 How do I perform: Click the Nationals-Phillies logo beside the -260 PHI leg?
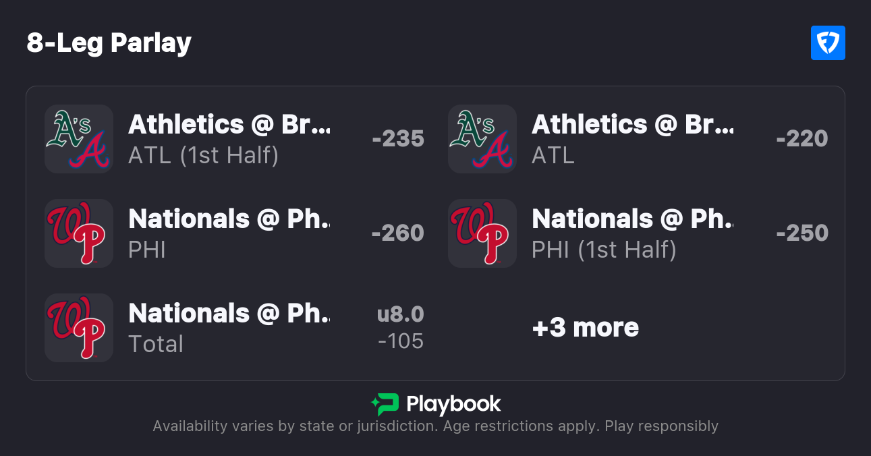78,233
